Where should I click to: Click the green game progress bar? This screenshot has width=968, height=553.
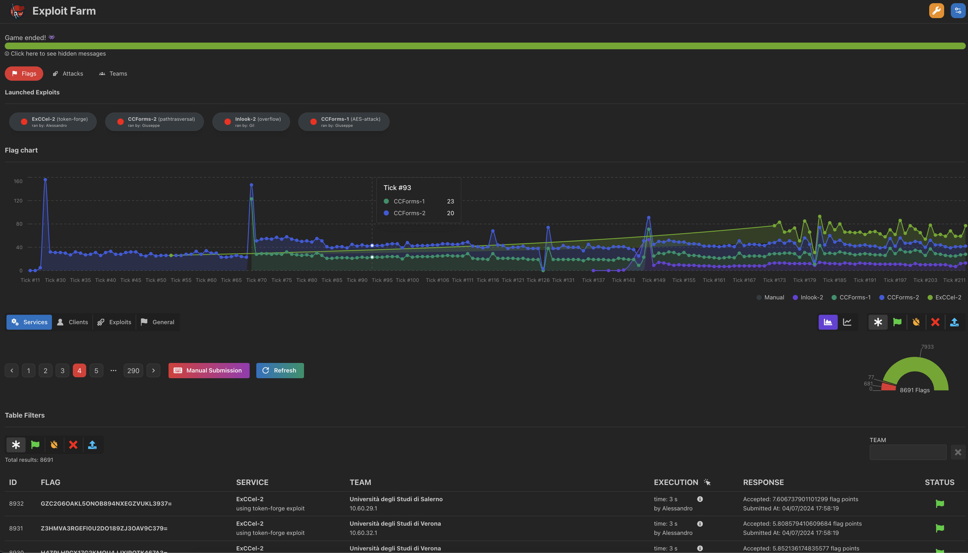[484, 45]
